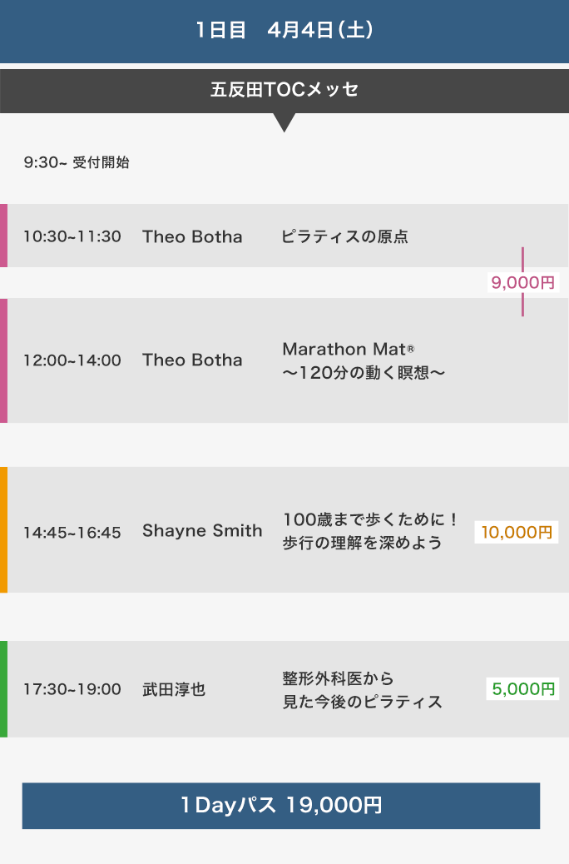Click Theo Botha in the 12:00 row

coord(192,360)
